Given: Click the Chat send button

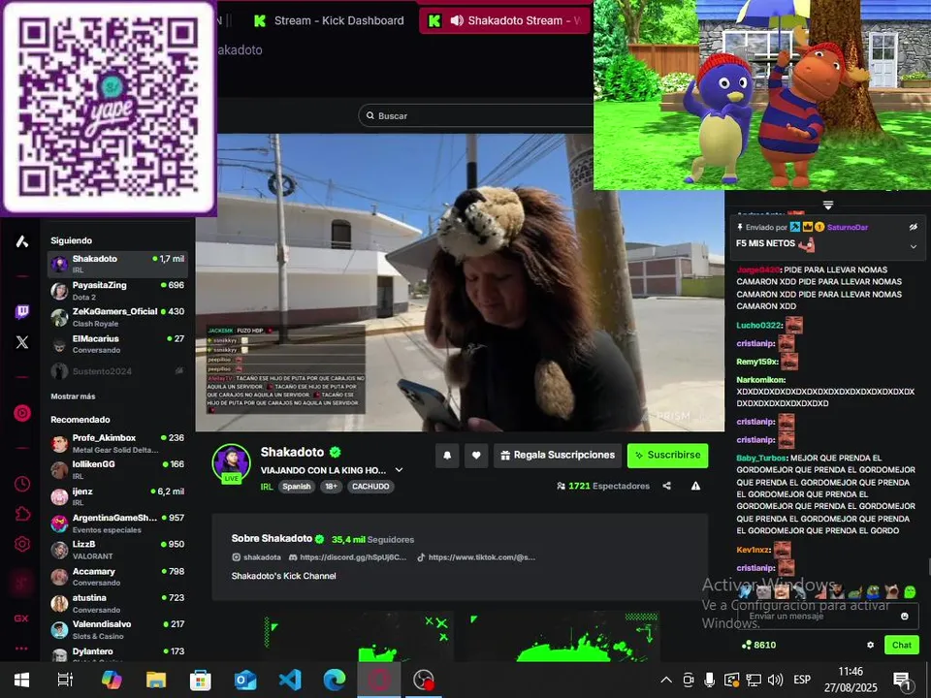Looking at the screenshot, I should coord(901,645).
